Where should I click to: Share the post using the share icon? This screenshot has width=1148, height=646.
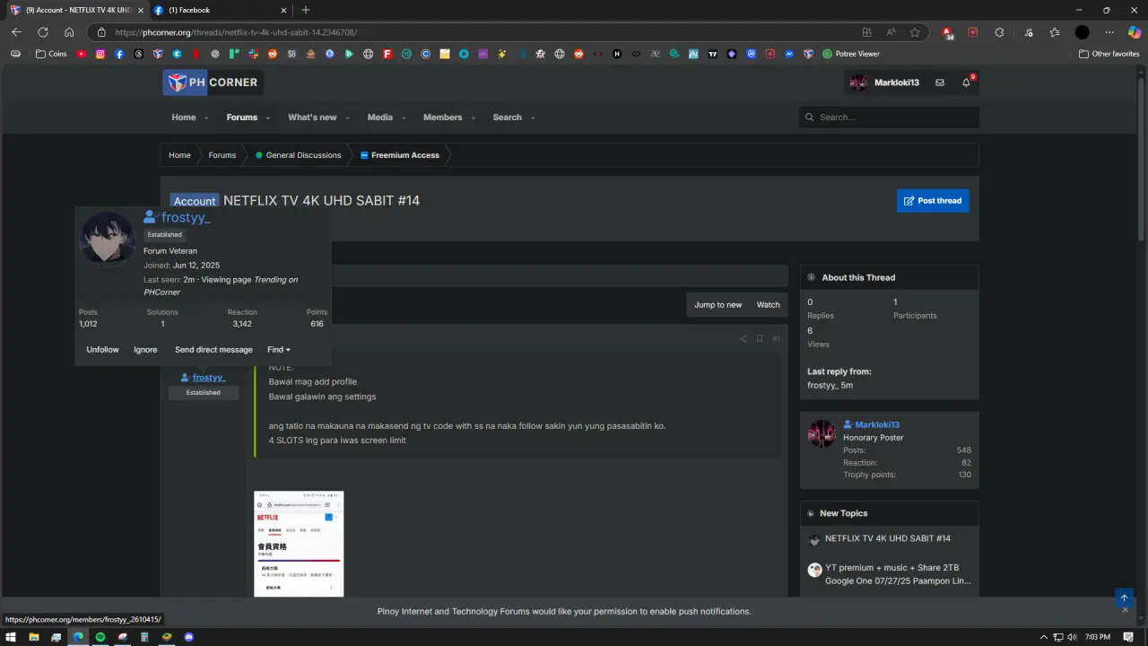coord(743,338)
